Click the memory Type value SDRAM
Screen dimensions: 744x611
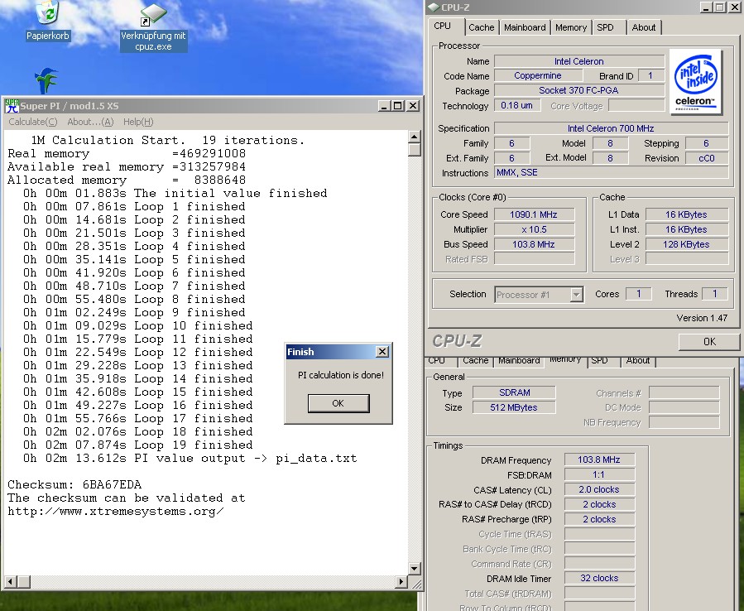click(x=514, y=392)
